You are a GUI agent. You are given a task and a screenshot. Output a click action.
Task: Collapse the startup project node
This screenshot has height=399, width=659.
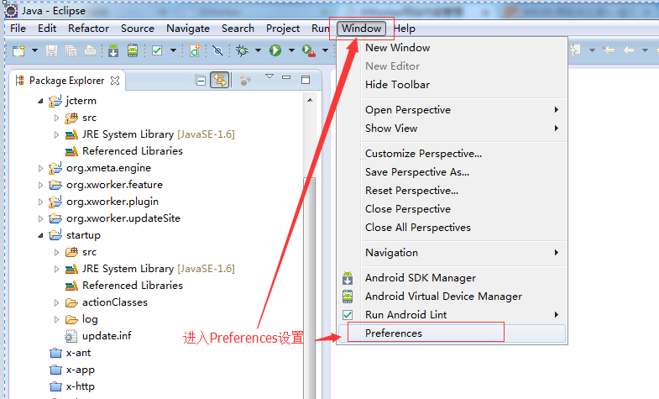click(x=40, y=235)
